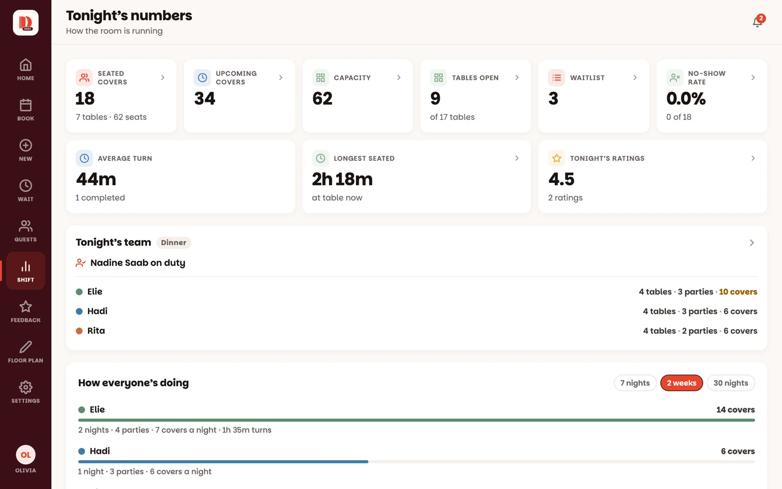Select the Shift stats section
Screen dimensions: 782x489
tap(25, 271)
